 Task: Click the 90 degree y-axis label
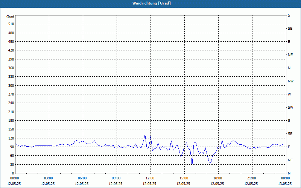[x=12, y=147]
